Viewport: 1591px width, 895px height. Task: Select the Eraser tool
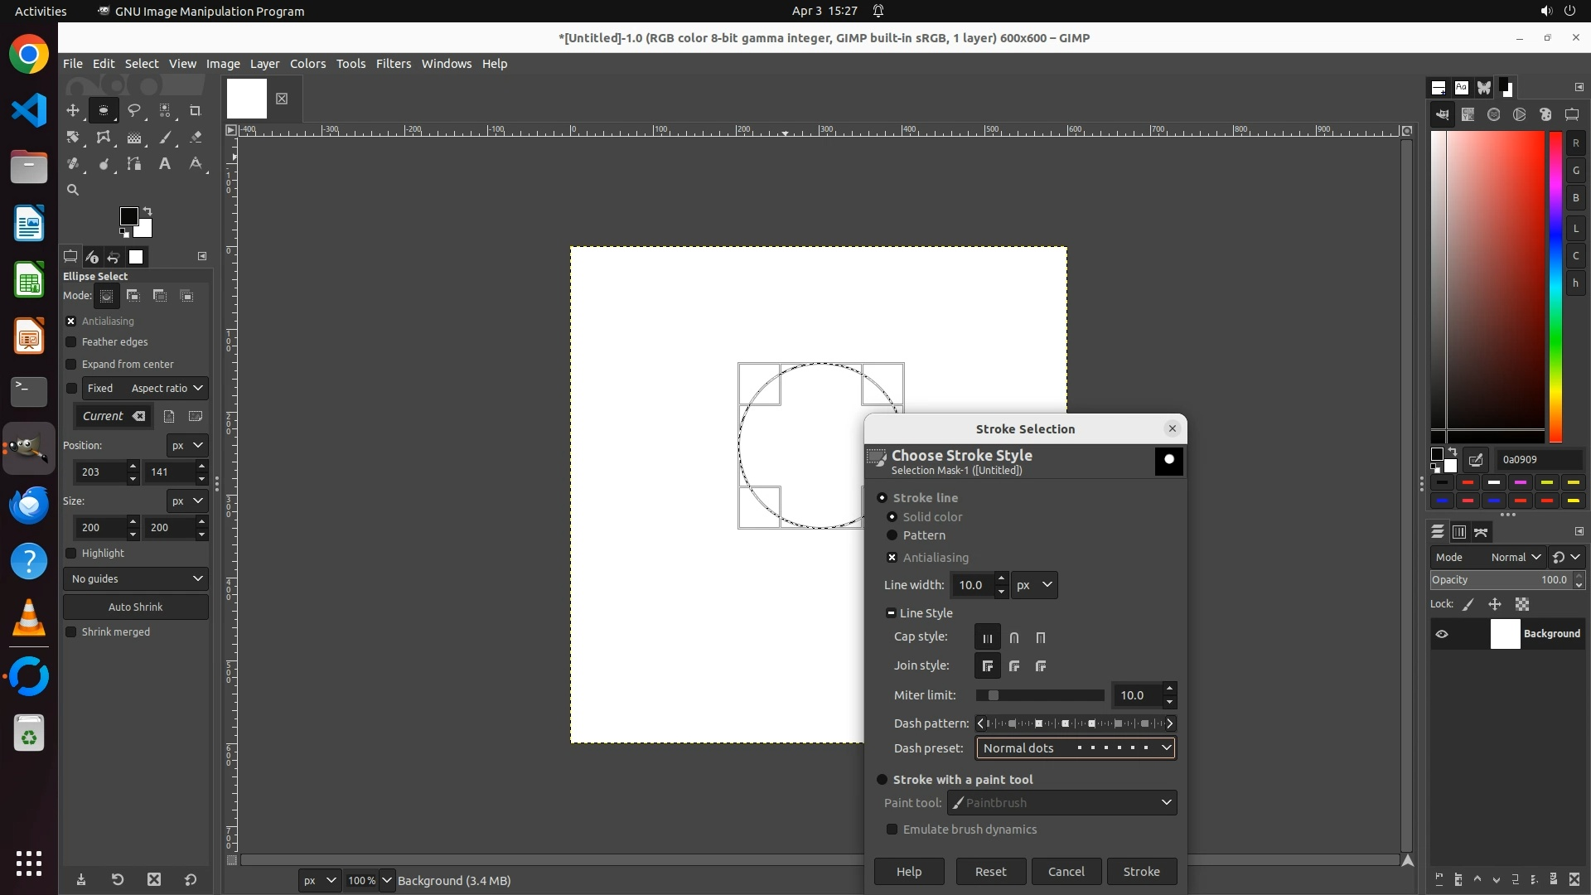[x=196, y=138]
